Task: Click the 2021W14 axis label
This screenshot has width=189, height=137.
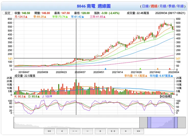Action: (117, 72)
